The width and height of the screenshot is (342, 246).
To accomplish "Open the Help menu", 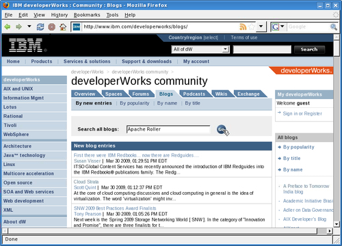I will [x=130, y=15].
